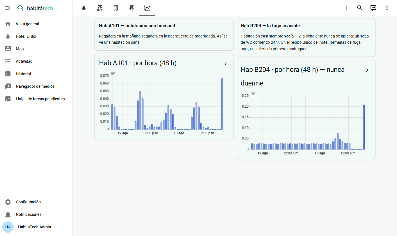Viewport: 397px width, 236px height.
Task: Click the bold word 'vacía' in B204 description
Action: tap(289, 36)
